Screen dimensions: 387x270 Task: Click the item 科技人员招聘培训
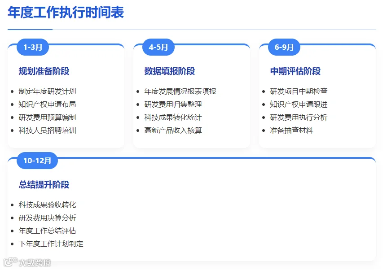(x=47, y=130)
